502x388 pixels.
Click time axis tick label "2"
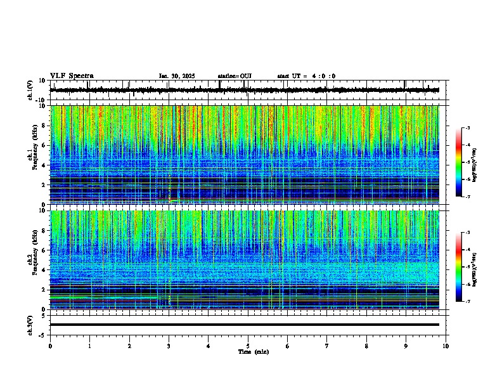(x=129, y=346)
